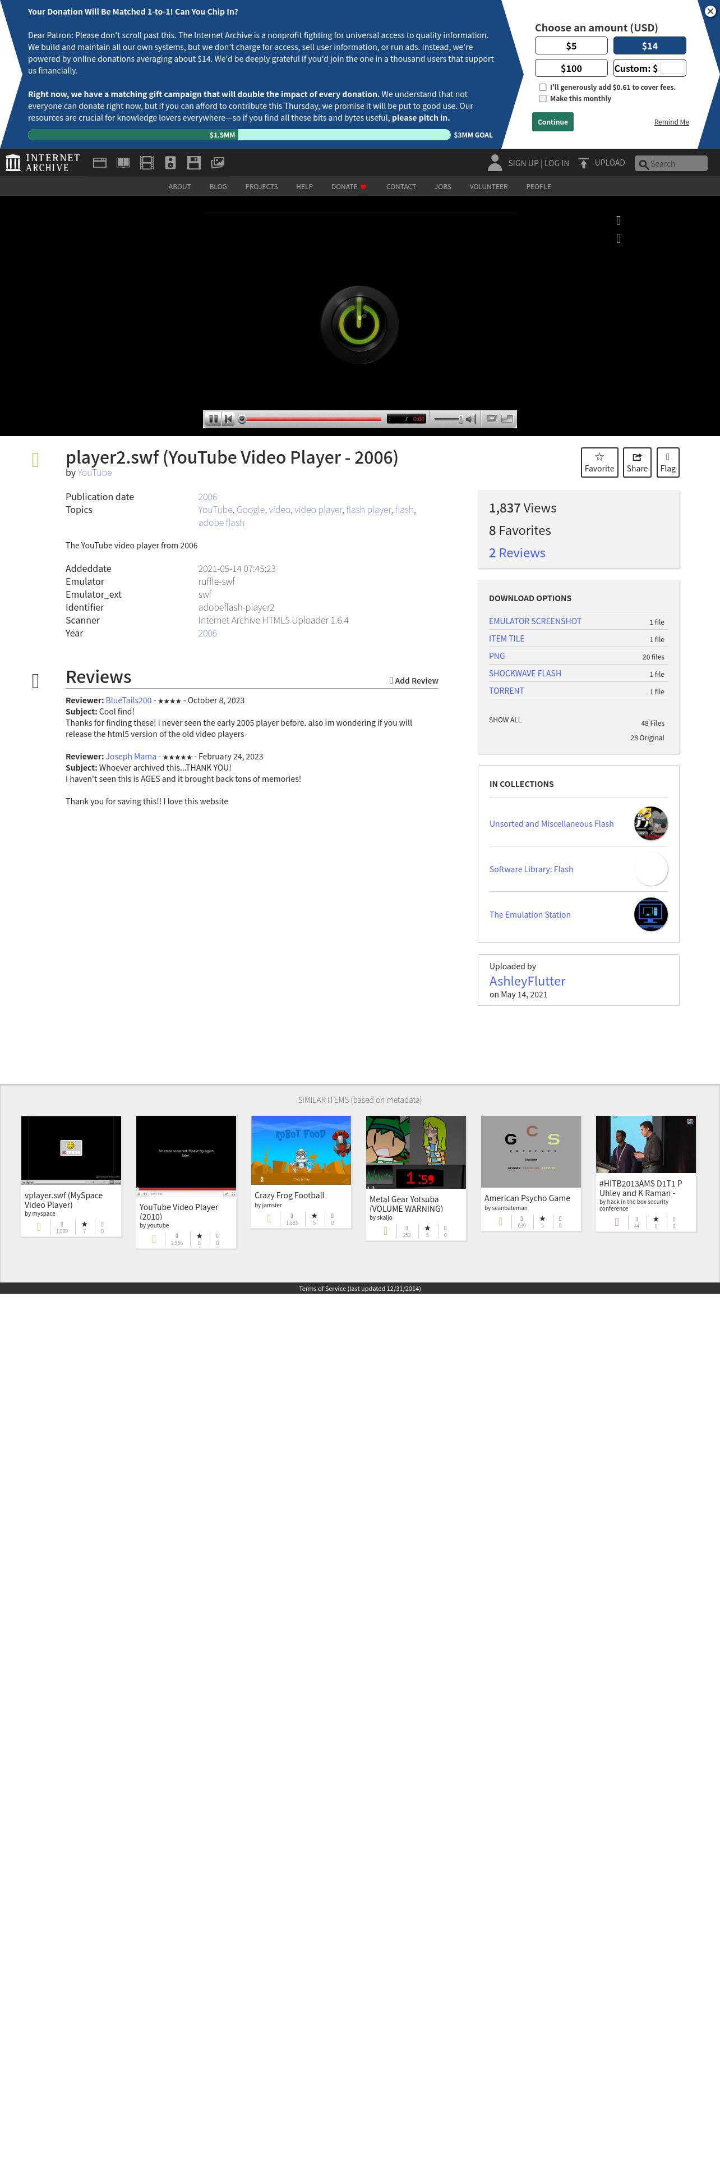This screenshot has height=2162, width=720.
Task: Click the Search input box
Action: (671, 164)
